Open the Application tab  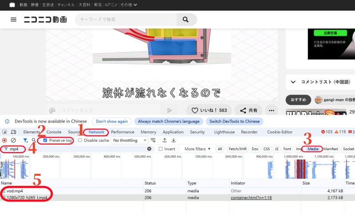[173, 132]
